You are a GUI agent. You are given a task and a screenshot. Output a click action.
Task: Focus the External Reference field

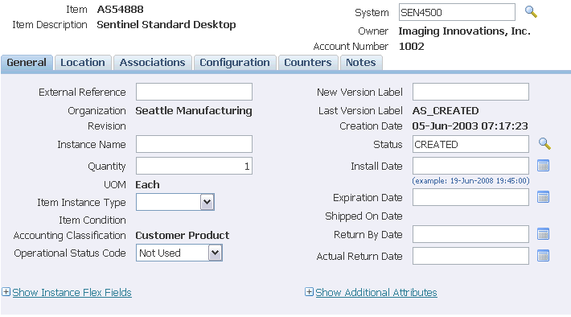coord(194,92)
